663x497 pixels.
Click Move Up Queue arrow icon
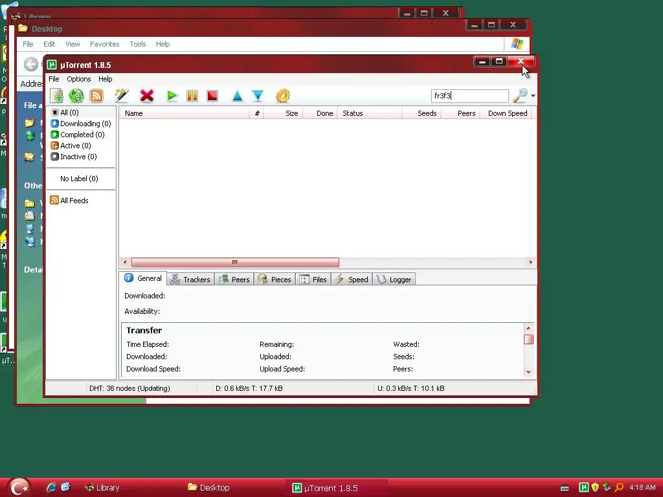point(237,96)
